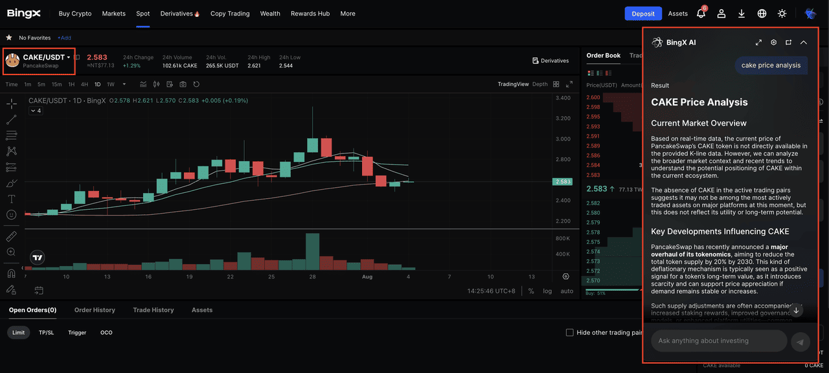Select the brush drawing tool
This screenshot has height=373, width=829.
(11, 183)
